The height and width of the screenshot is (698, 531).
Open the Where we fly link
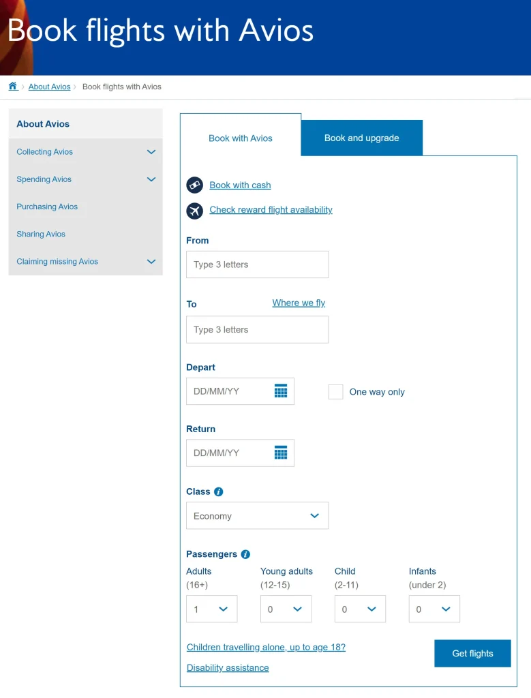[x=299, y=303]
